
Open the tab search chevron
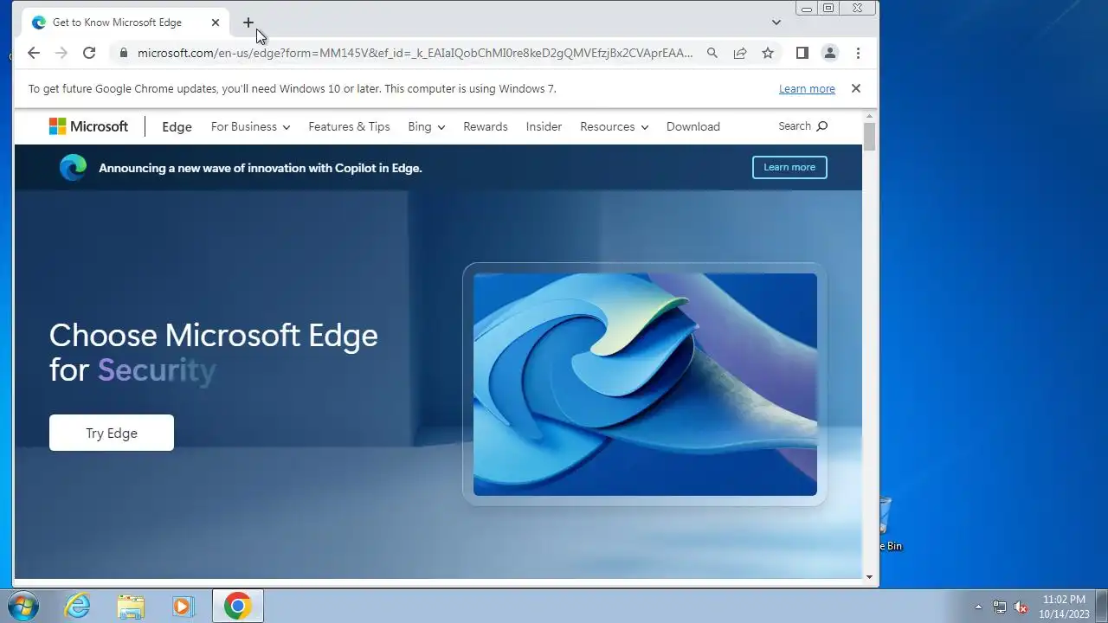776,22
